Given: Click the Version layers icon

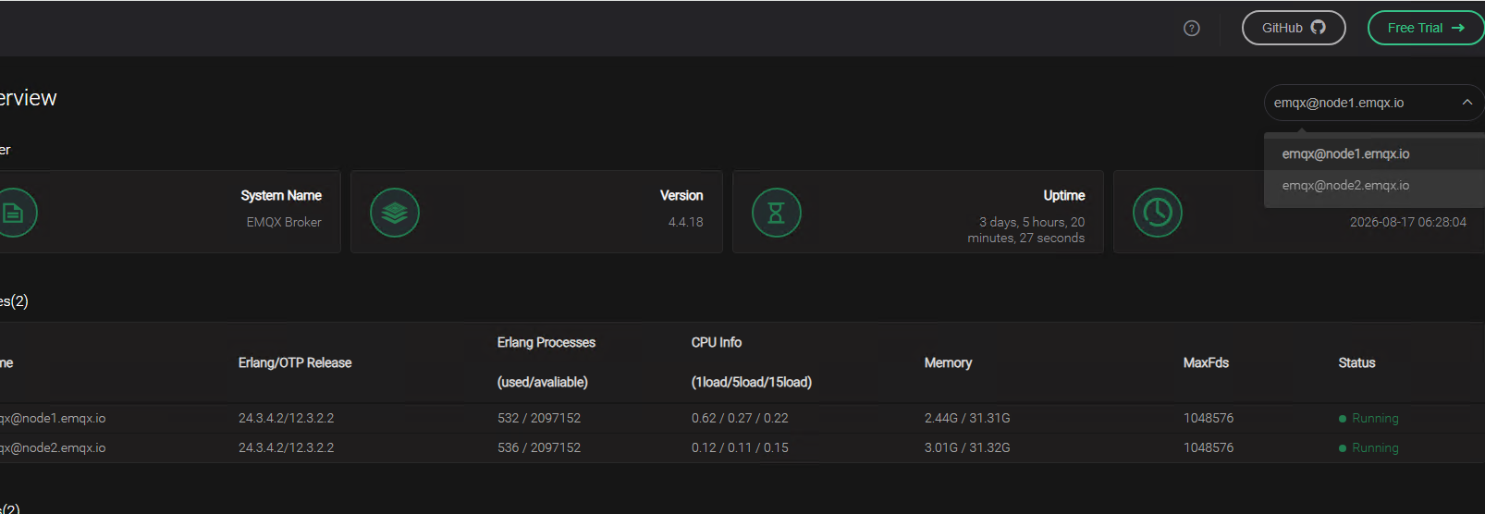Looking at the screenshot, I should click(x=395, y=213).
